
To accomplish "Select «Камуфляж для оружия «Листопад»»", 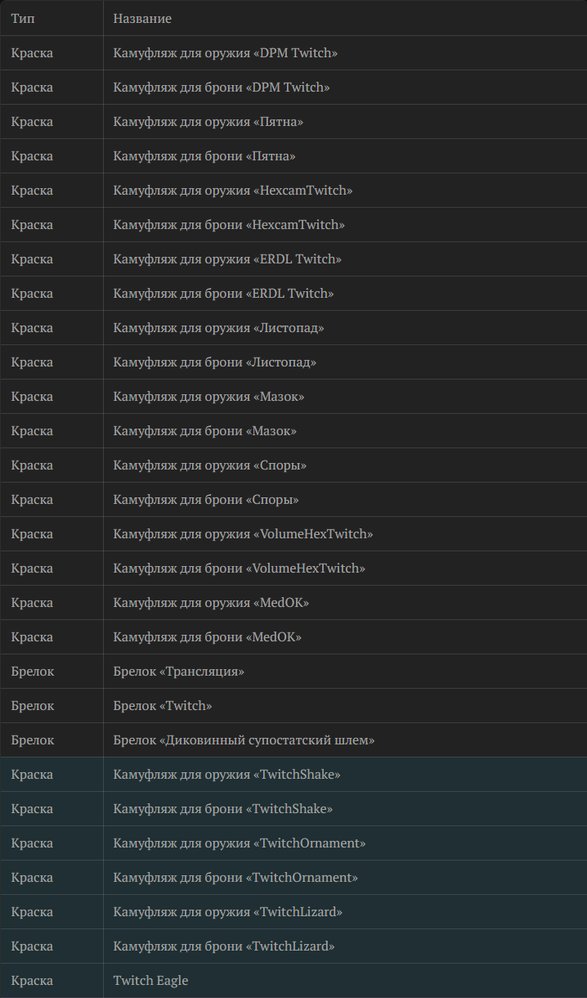I will pos(218,328).
